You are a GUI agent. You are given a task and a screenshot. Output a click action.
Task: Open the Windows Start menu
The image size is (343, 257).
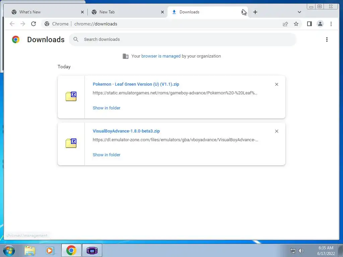tap(9, 250)
